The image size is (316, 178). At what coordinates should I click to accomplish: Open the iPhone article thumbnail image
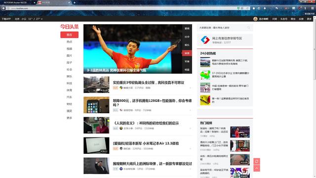96,105
